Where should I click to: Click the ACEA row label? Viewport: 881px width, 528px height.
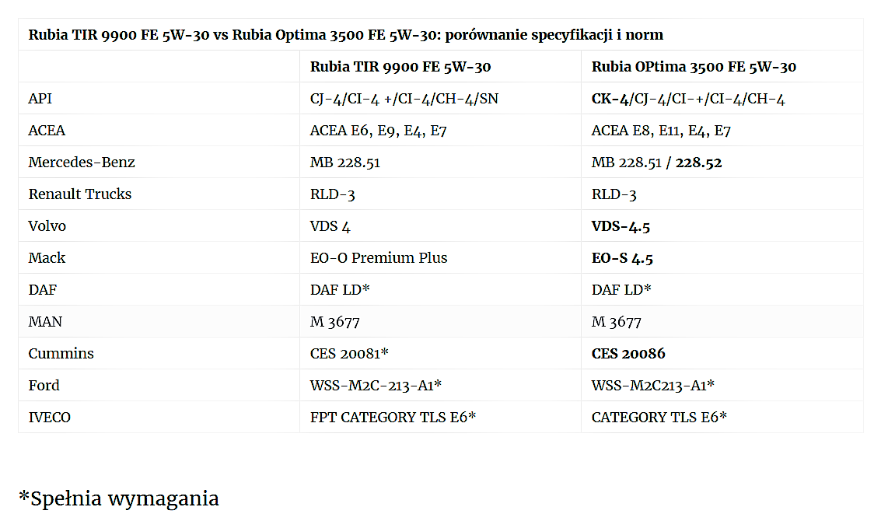coord(47,131)
